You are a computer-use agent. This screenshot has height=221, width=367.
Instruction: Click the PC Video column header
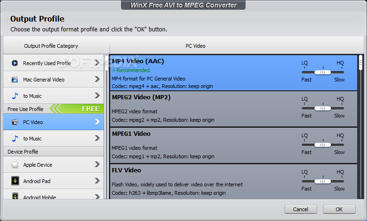click(195, 46)
